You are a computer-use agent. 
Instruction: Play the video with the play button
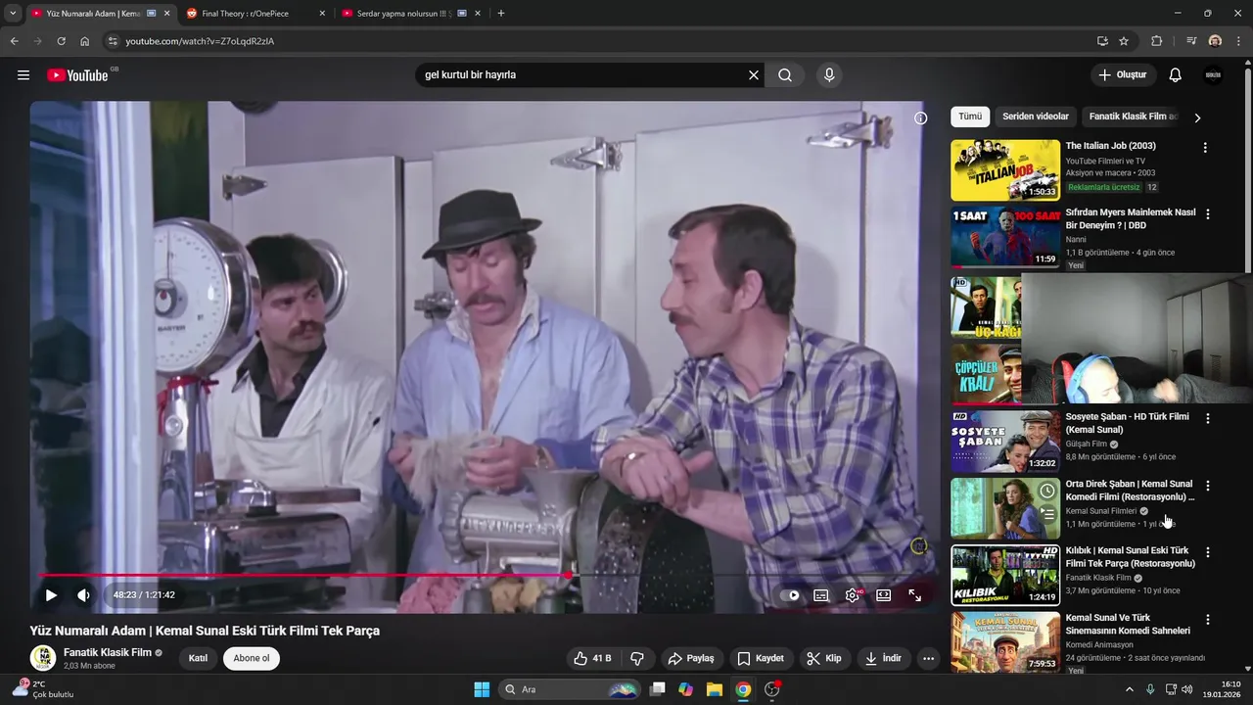click(51, 594)
